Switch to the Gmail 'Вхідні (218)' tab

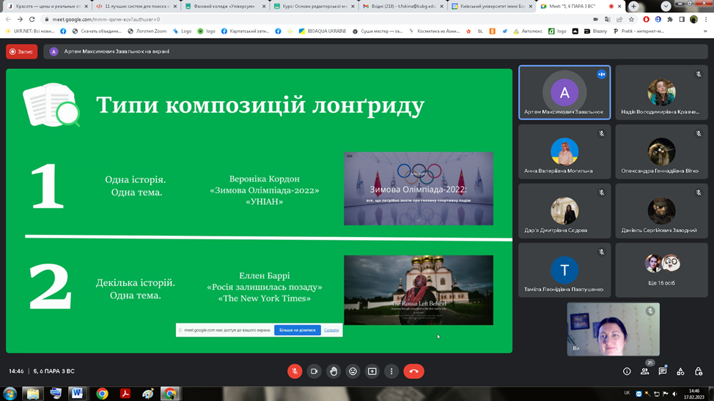(x=400, y=6)
